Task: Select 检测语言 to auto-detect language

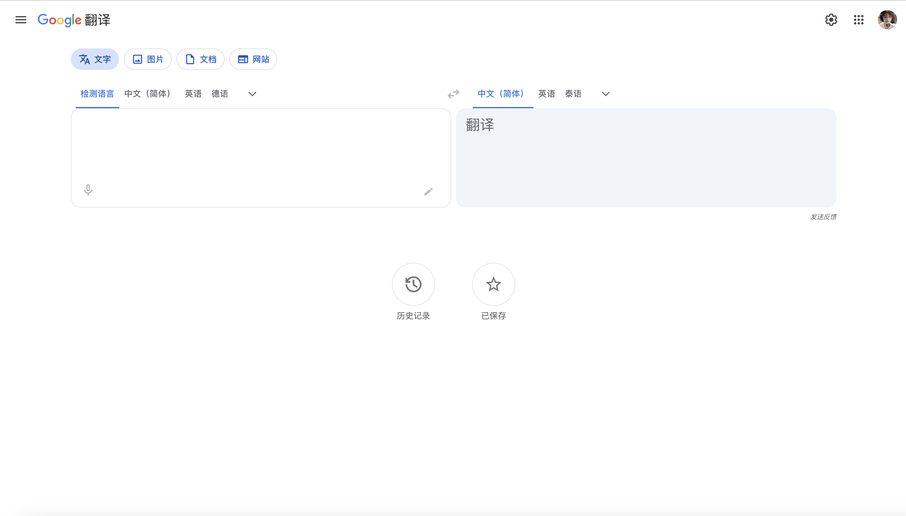Action: (x=97, y=94)
